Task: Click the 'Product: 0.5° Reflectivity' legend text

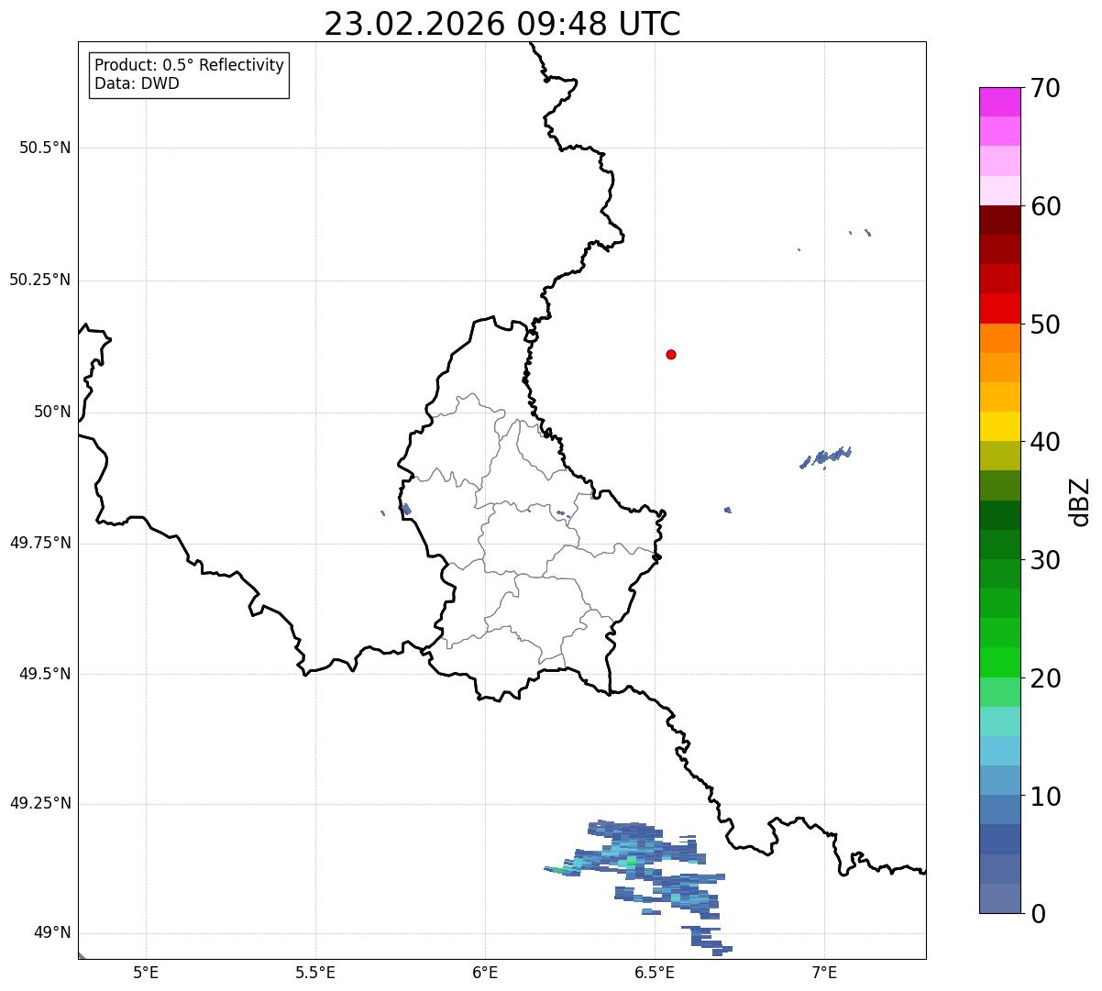Action: click(190, 65)
